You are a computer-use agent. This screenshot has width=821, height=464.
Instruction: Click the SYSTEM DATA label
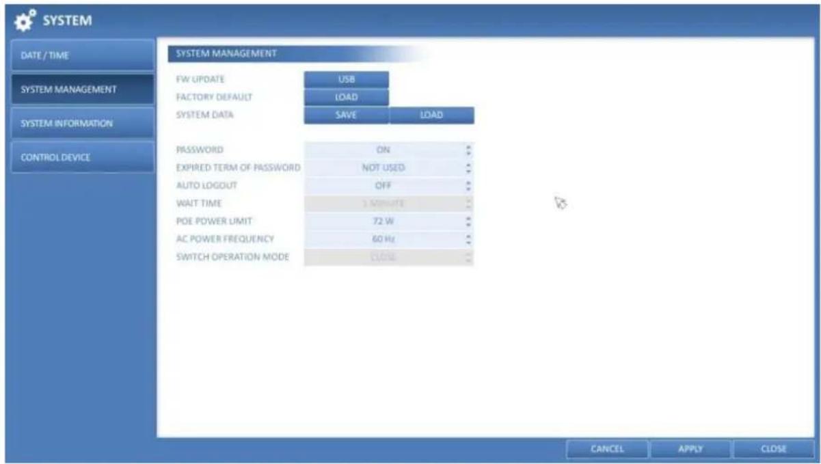tap(204, 115)
